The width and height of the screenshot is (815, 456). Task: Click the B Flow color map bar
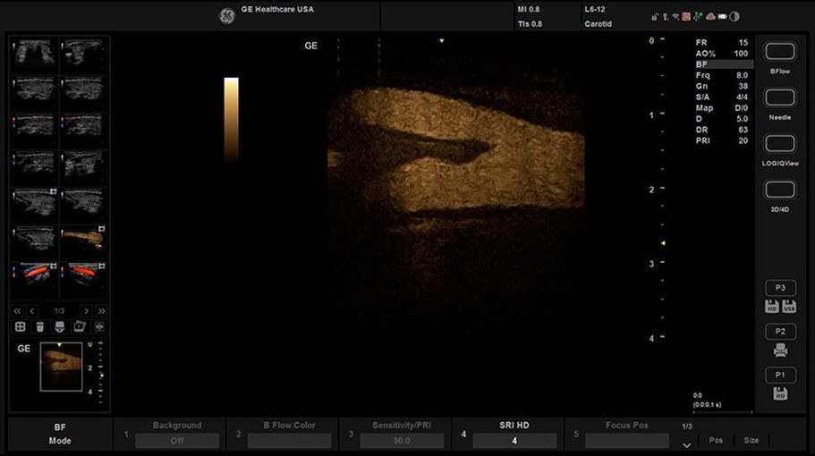pyautogui.click(x=231, y=119)
